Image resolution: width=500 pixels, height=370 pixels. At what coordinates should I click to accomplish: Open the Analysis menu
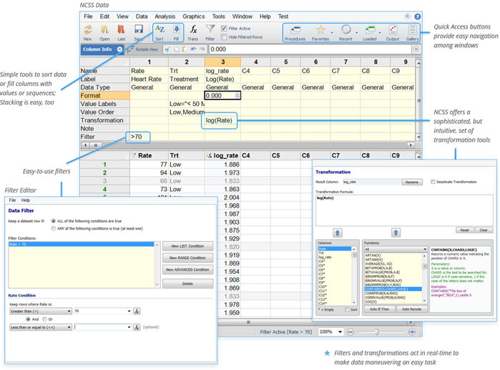tap(165, 16)
